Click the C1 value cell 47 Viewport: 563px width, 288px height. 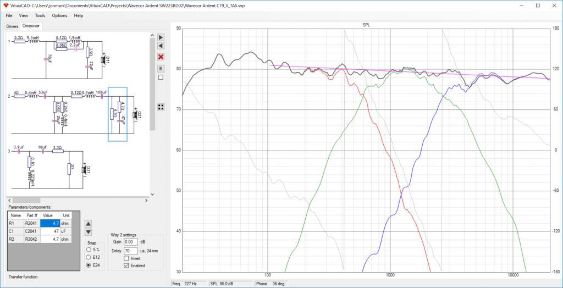click(x=50, y=231)
